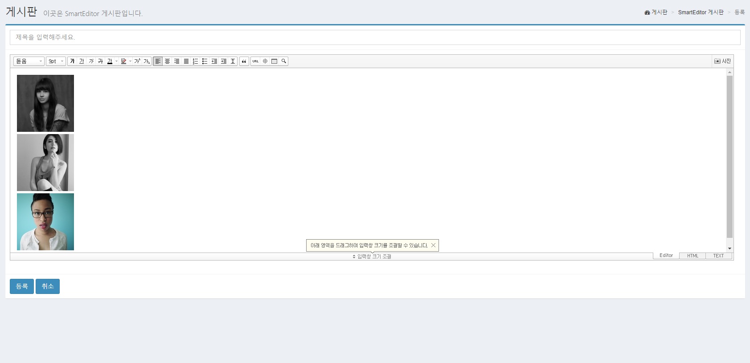Viewport: 750px width, 363px height.
Task: Insert a numbered list
Action: point(195,61)
